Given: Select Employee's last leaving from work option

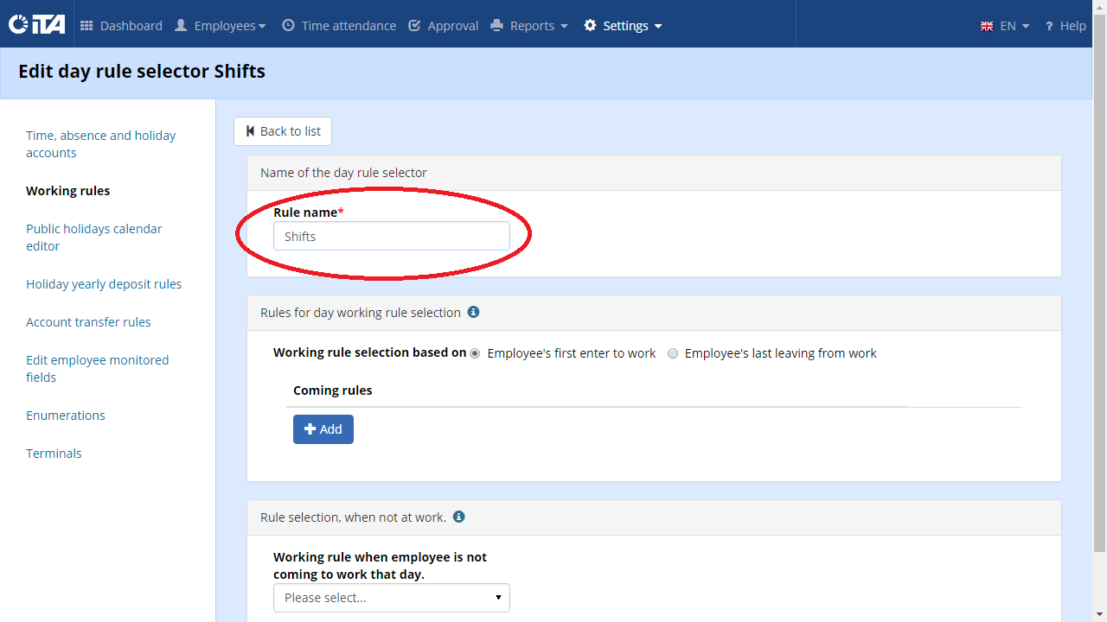Looking at the screenshot, I should click(673, 353).
